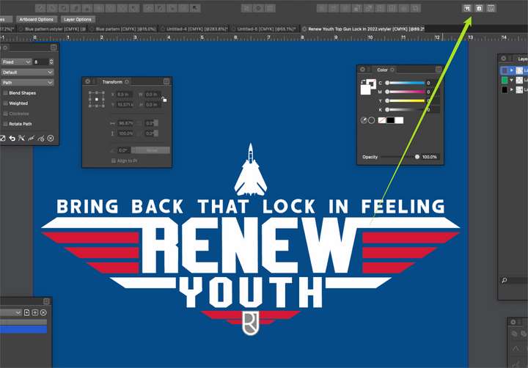Collapse the green layer disclosure triangle
Viewport: 528px width, 368px height.
[512, 80]
